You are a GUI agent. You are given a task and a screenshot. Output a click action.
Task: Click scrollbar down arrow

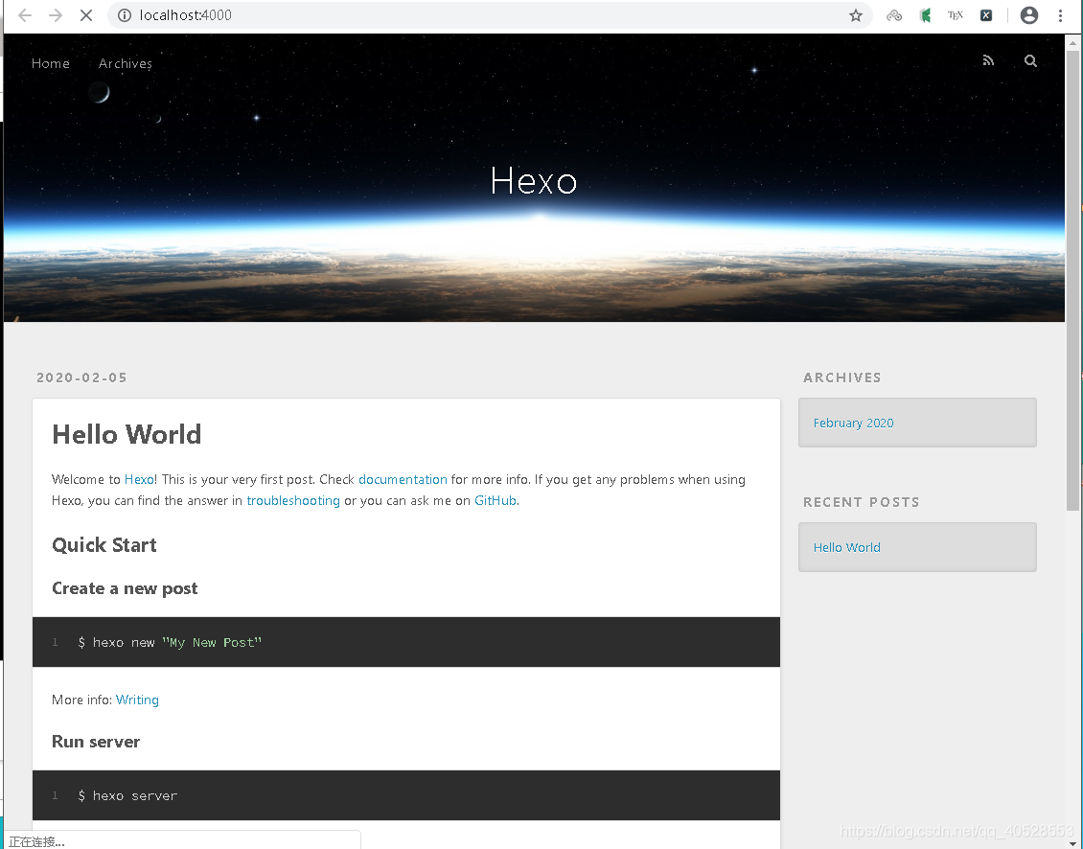1072,843
